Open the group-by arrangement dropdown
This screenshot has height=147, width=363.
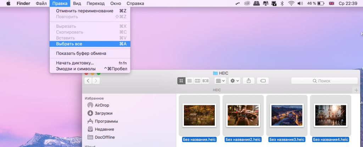pyautogui.click(x=220, y=81)
